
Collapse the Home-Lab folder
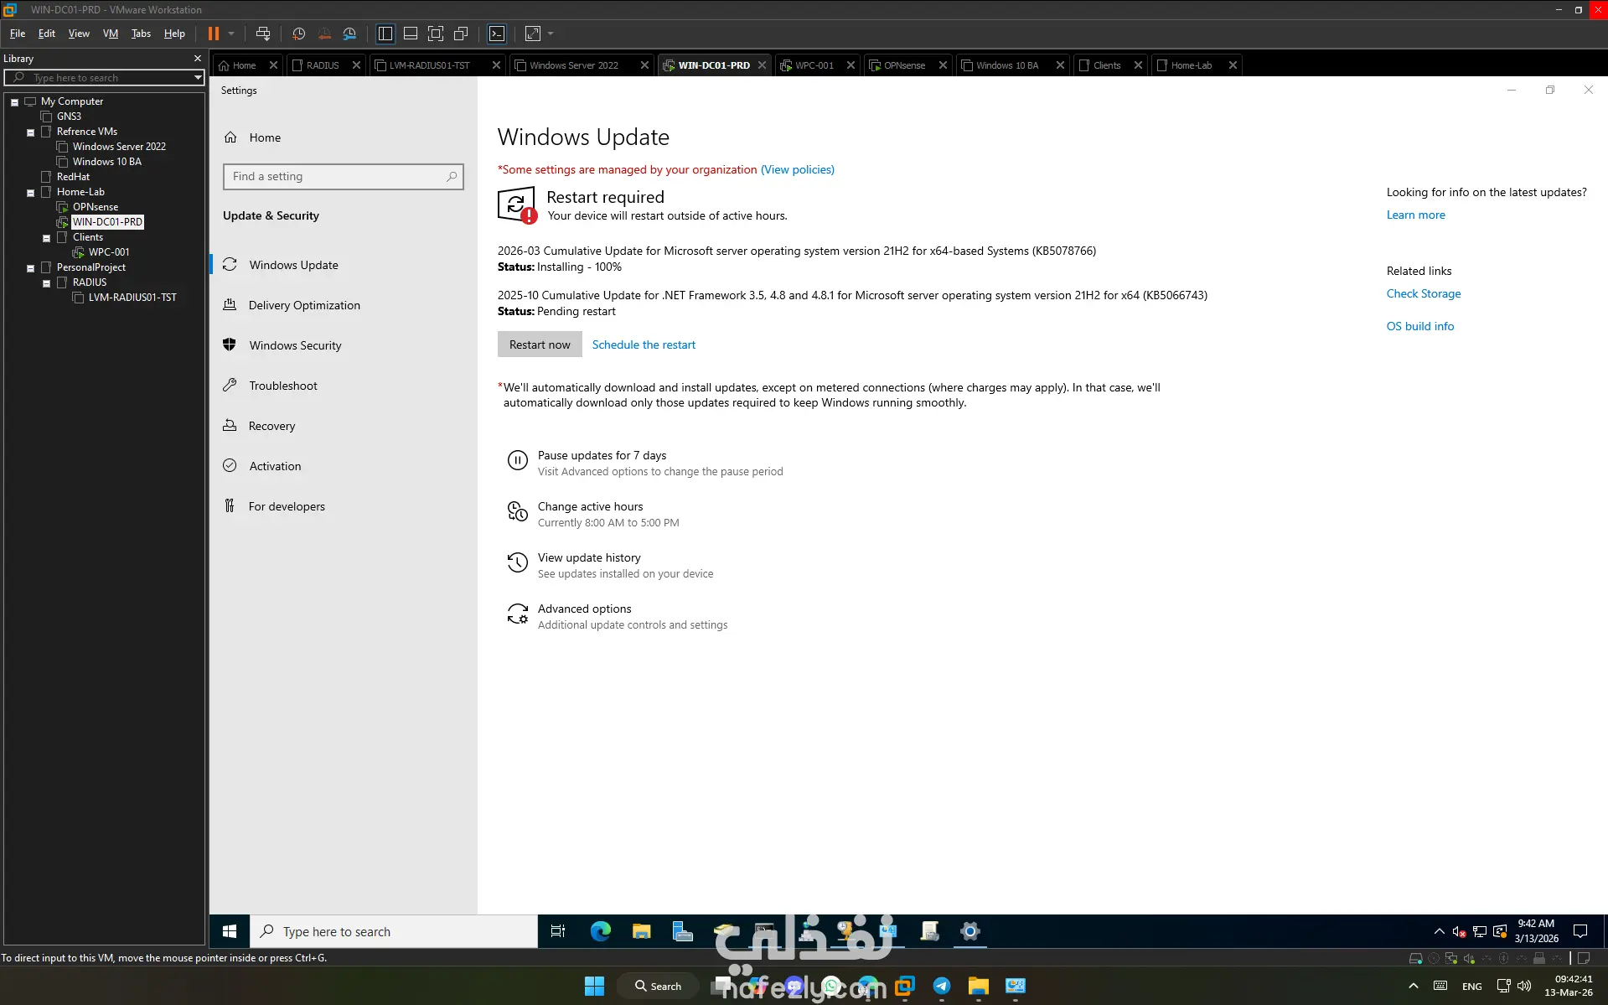pyautogui.click(x=30, y=193)
